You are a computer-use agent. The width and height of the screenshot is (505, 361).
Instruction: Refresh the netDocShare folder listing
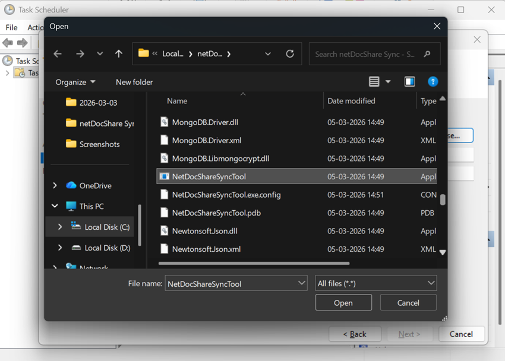tap(290, 53)
